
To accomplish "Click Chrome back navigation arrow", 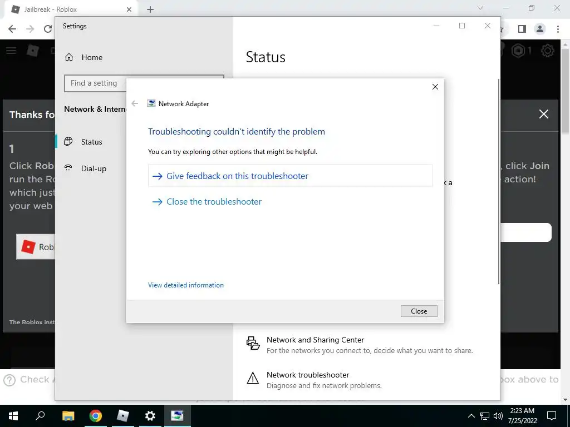I will click(12, 29).
